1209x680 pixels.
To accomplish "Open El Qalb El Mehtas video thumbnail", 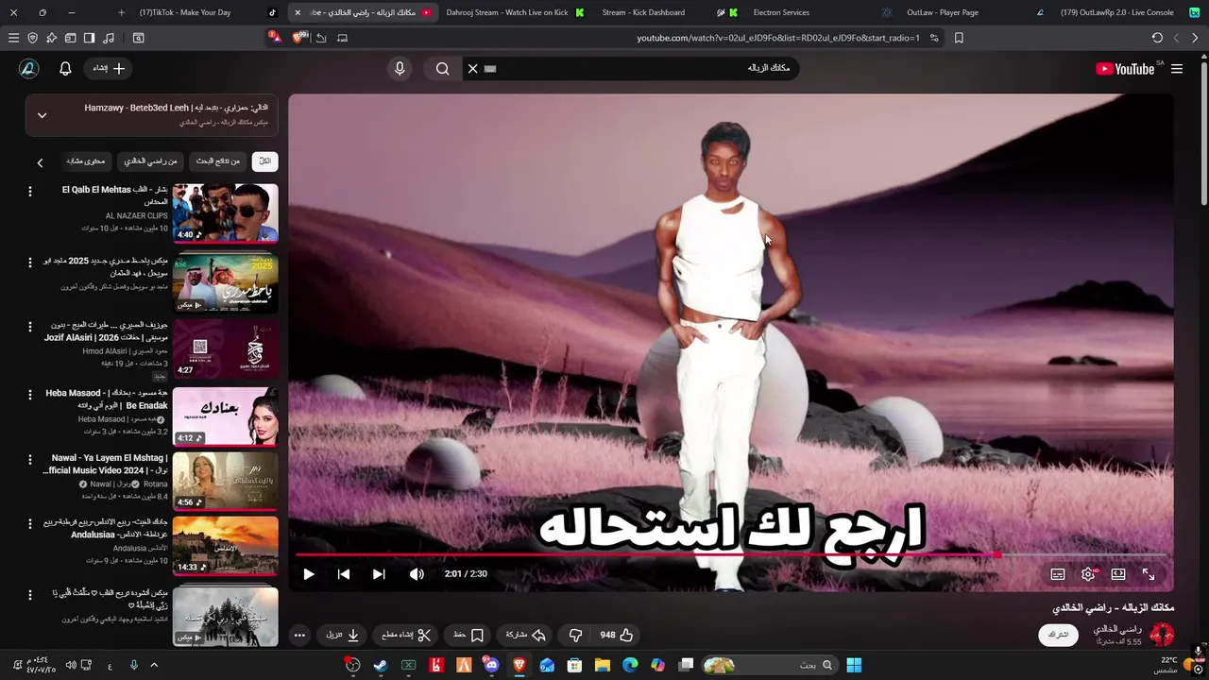I will (x=226, y=213).
